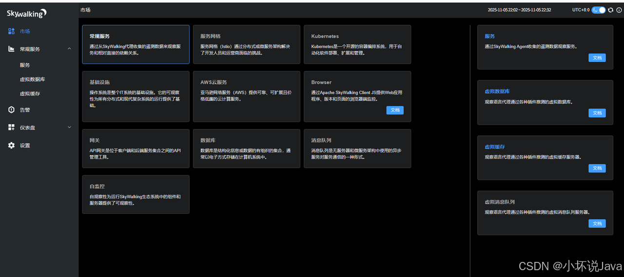Select the AWS云服务 card
This screenshot has height=277, width=624.
coord(247,96)
